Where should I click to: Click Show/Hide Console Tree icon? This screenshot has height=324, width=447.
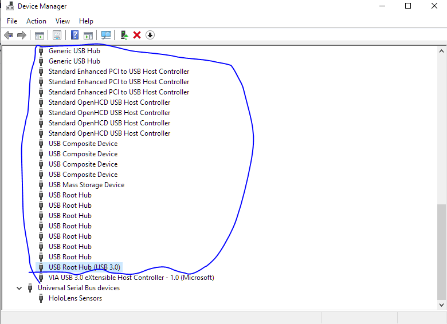coord(40,35)
